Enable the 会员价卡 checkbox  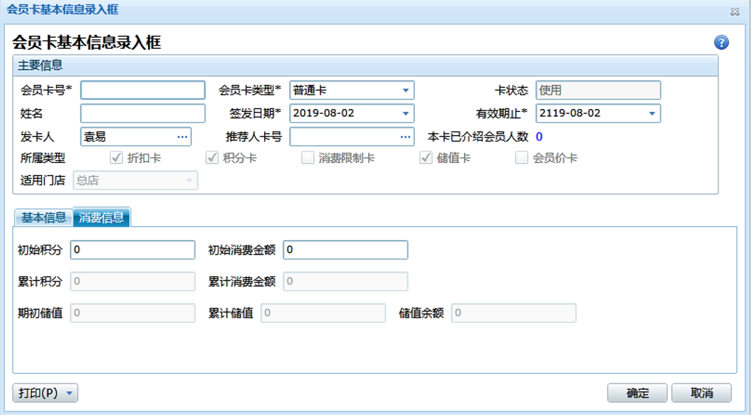(521, 158)
